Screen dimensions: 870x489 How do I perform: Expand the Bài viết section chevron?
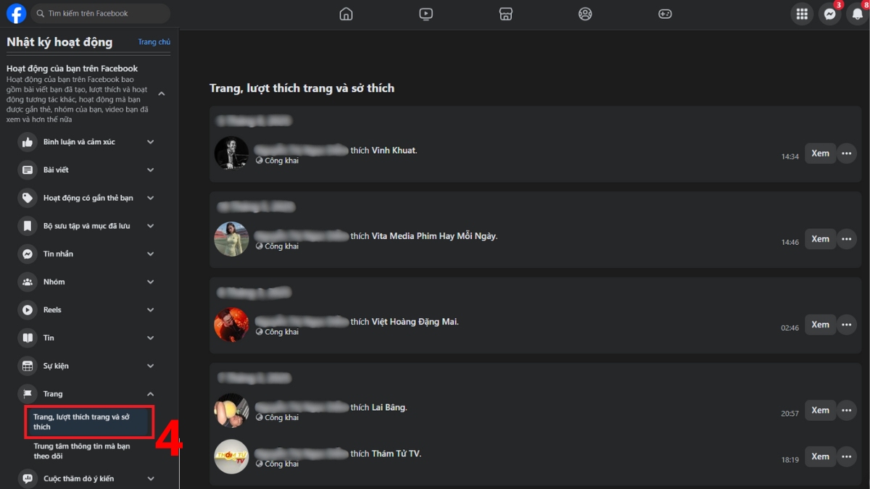pyautogui.click(x=151, y=170)
